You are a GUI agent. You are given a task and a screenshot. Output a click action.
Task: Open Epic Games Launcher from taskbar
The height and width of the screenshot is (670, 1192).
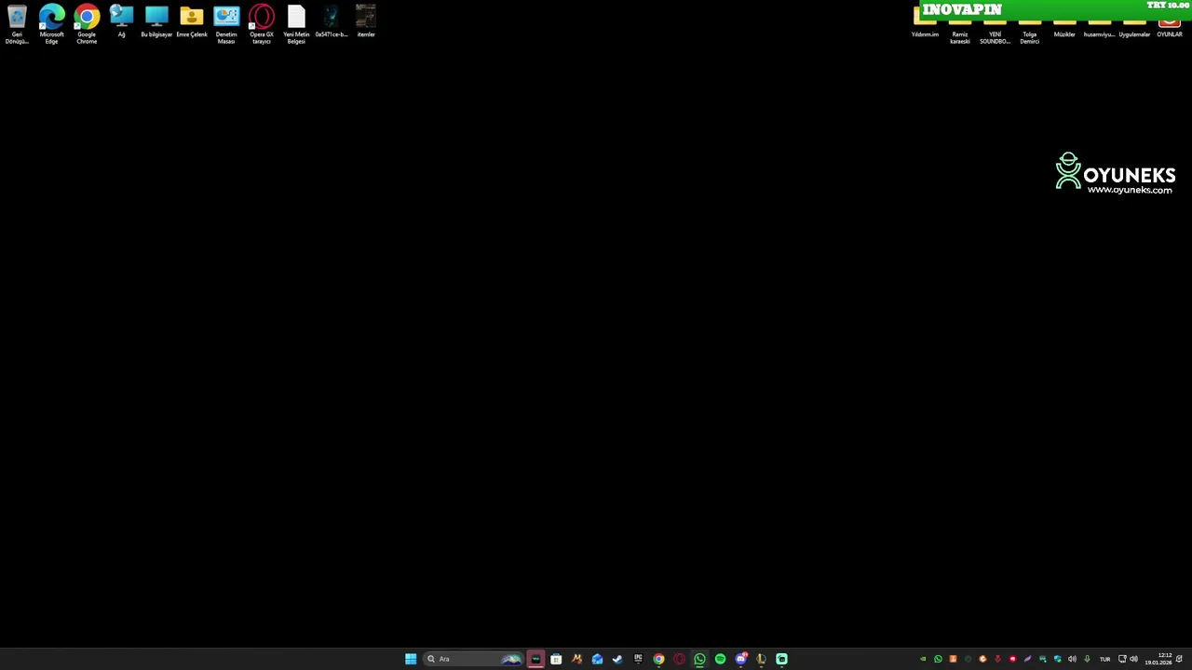pyautogui.click(x=638, y=659)
